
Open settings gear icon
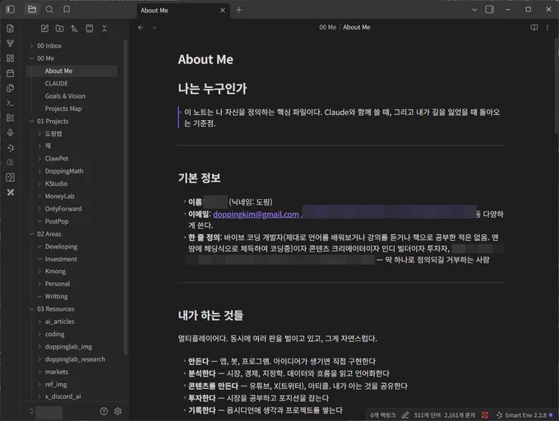pyautogui.click(x=118, y=411)
